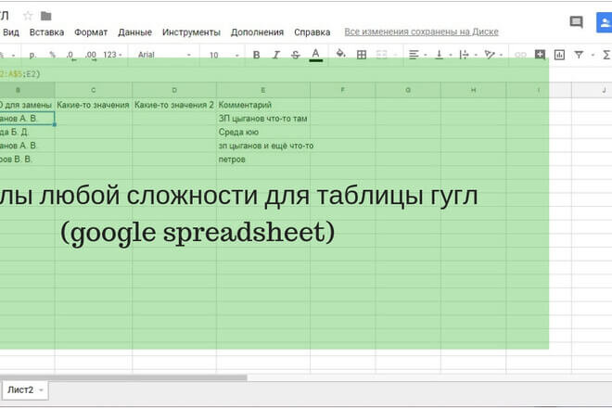Click the vertical align icon

(x=440, y=55)
